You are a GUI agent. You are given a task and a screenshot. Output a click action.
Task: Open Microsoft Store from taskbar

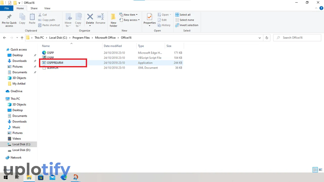[41, 177]
